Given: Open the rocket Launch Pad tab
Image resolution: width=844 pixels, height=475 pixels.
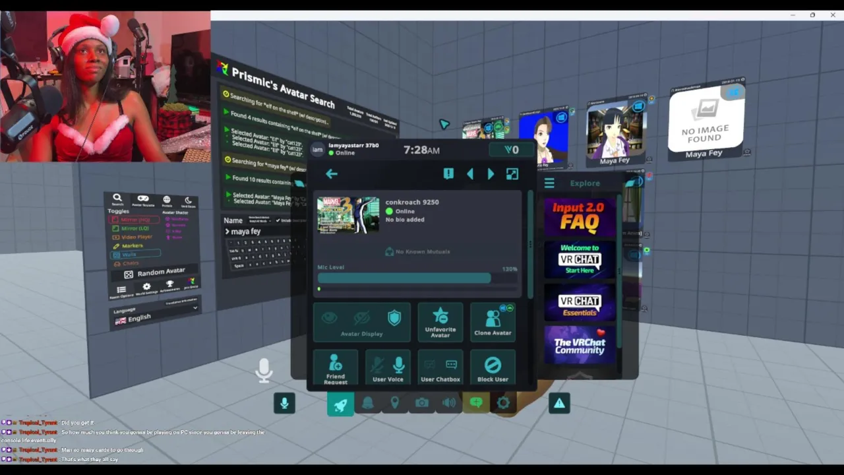Looking at the screenshot, I should (x=340, y=403).
